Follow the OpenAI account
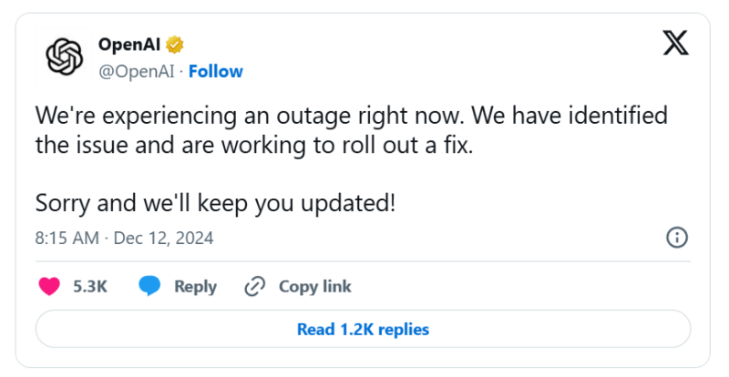 point(216,71)
